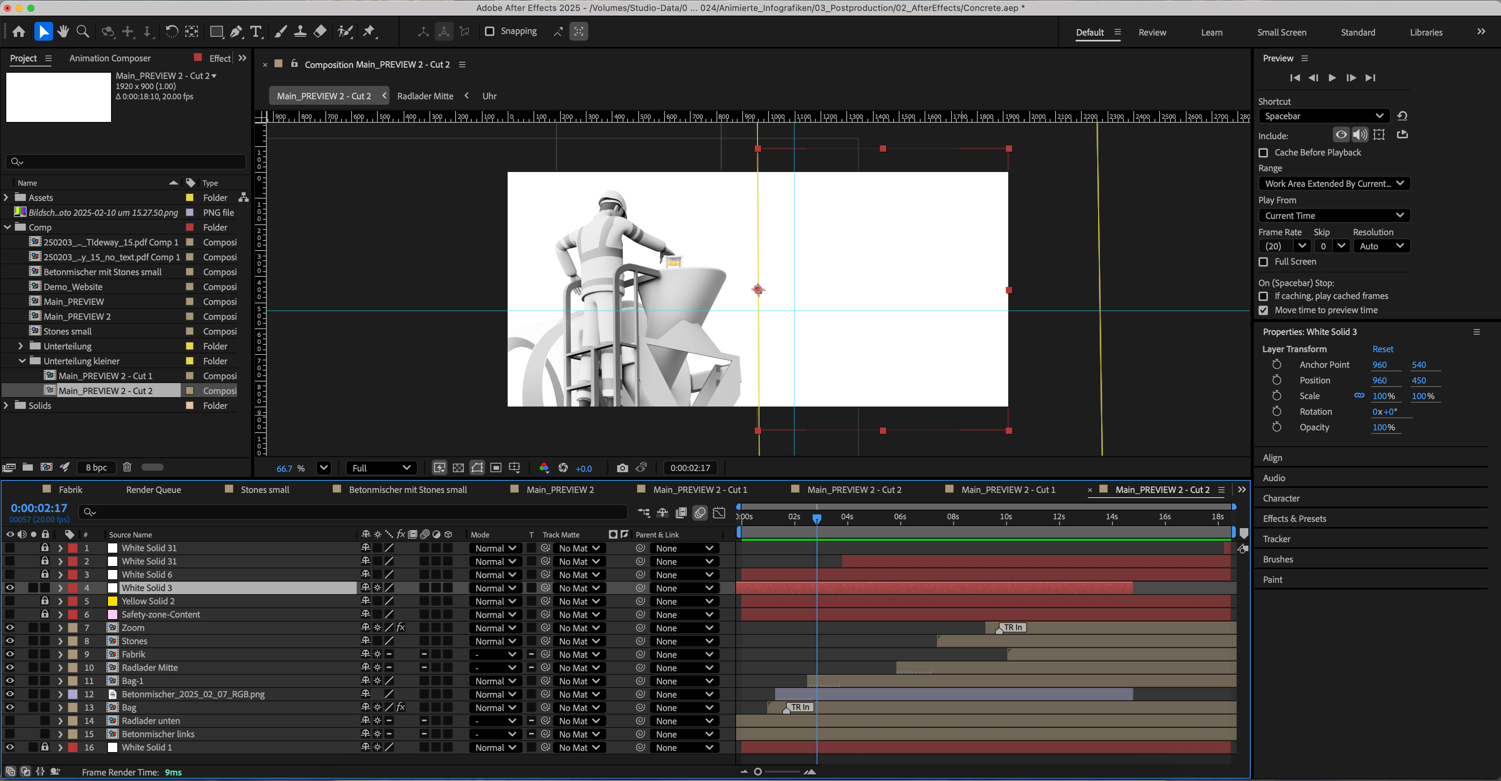Select the Pen tool
This screenshot has width=1501, height=781.
click(236, 31)
